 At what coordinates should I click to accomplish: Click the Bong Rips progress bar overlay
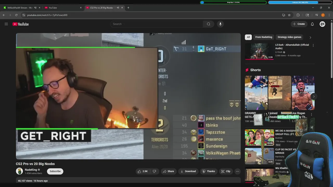(x=233, y=2)
